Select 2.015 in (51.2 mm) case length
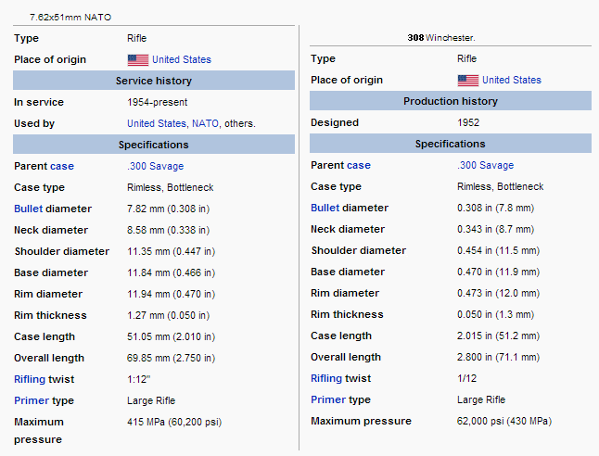The width and height of the screenshot is (599, 456). [x=499, y=336]
